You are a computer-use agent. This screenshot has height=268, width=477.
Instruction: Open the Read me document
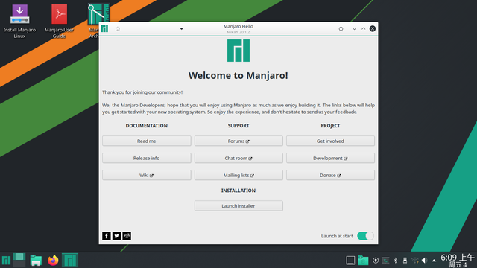(x=147, y=141)
